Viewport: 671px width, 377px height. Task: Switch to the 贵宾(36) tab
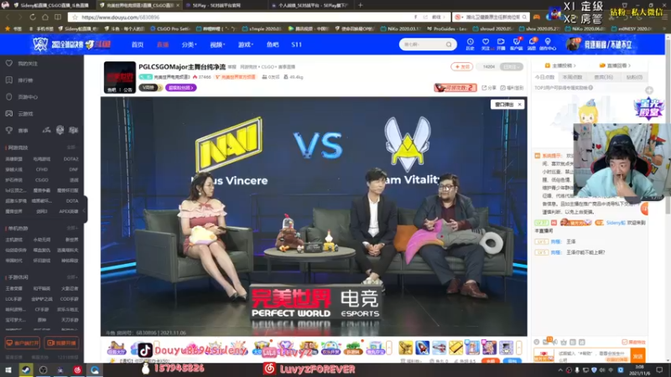pyautogui.click(x=603, y=77)
